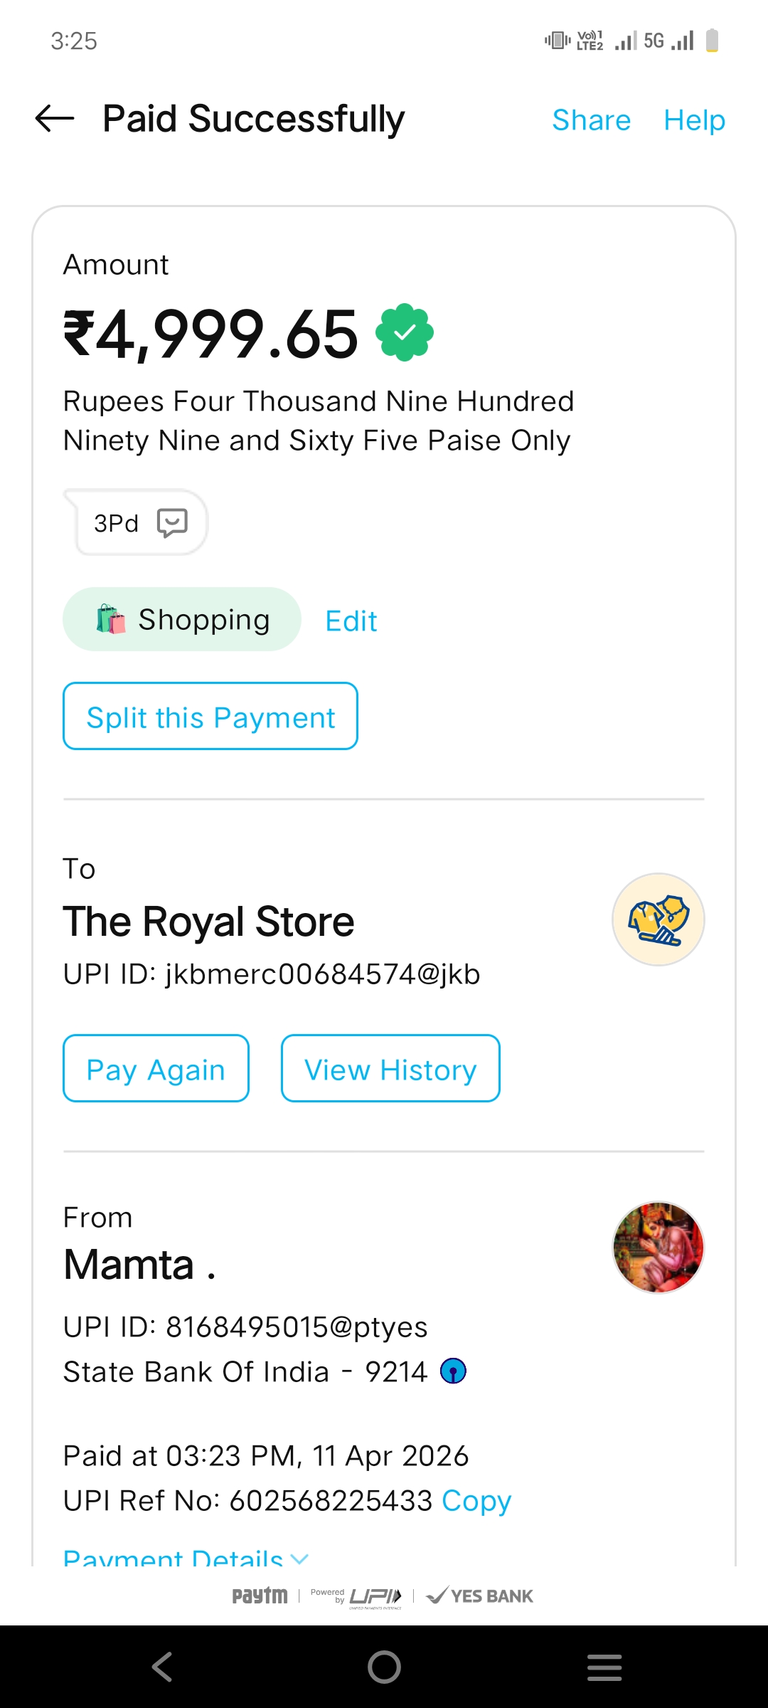Screen dimensions: 768x1708
Task: Tap the green verified checkmark badge
Action: coord(405,332)
